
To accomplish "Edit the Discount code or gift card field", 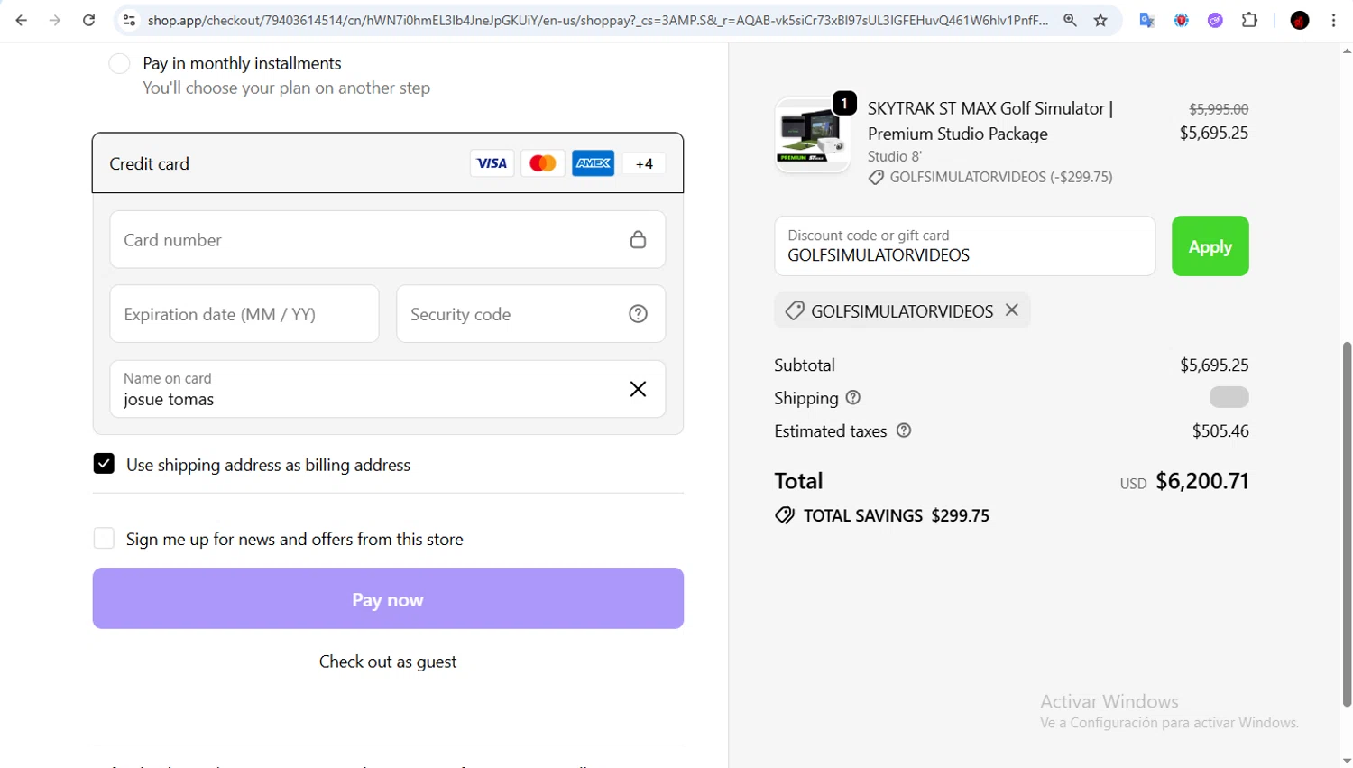I will (x=965, y=245).
